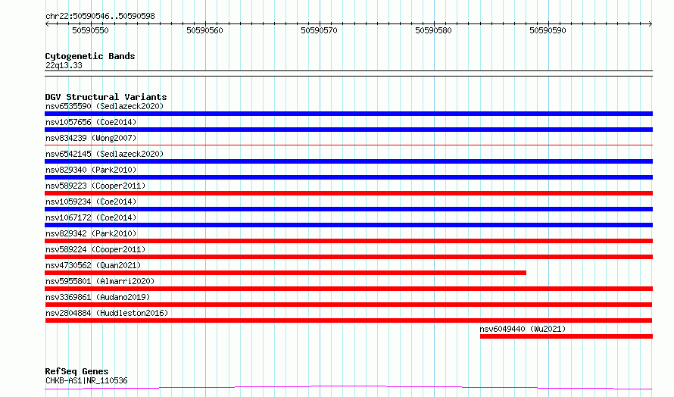Click the DGV Structural Variants track title
The height and width of the screenshot is (397, 674).
coord(106,97)
